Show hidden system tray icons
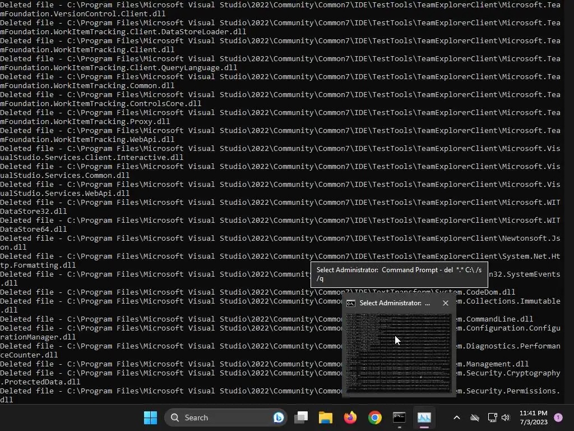 coord(456,418)
